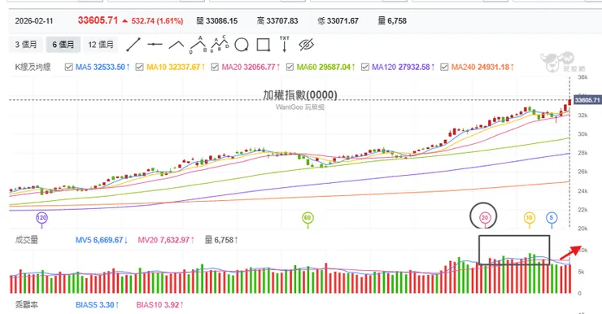Click the low price 低 33071.67
The width and height of the screenshot is (602, 314).
click(338, 21)
